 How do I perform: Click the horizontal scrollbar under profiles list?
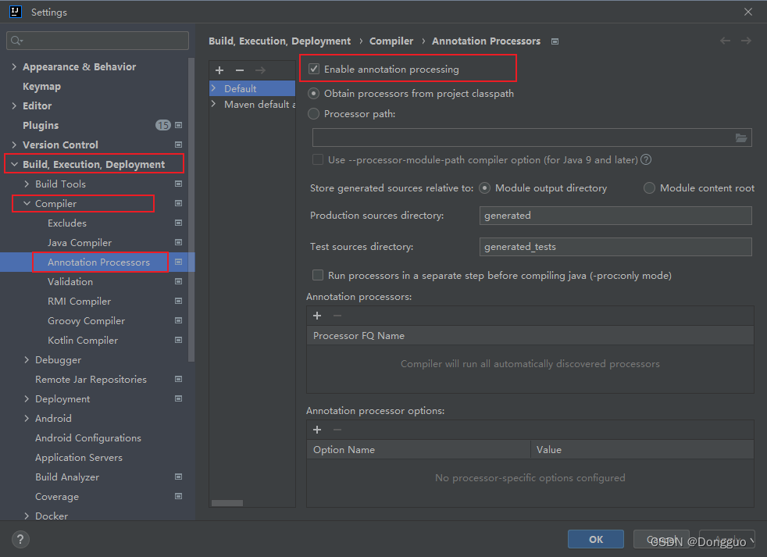coord(227,502)
